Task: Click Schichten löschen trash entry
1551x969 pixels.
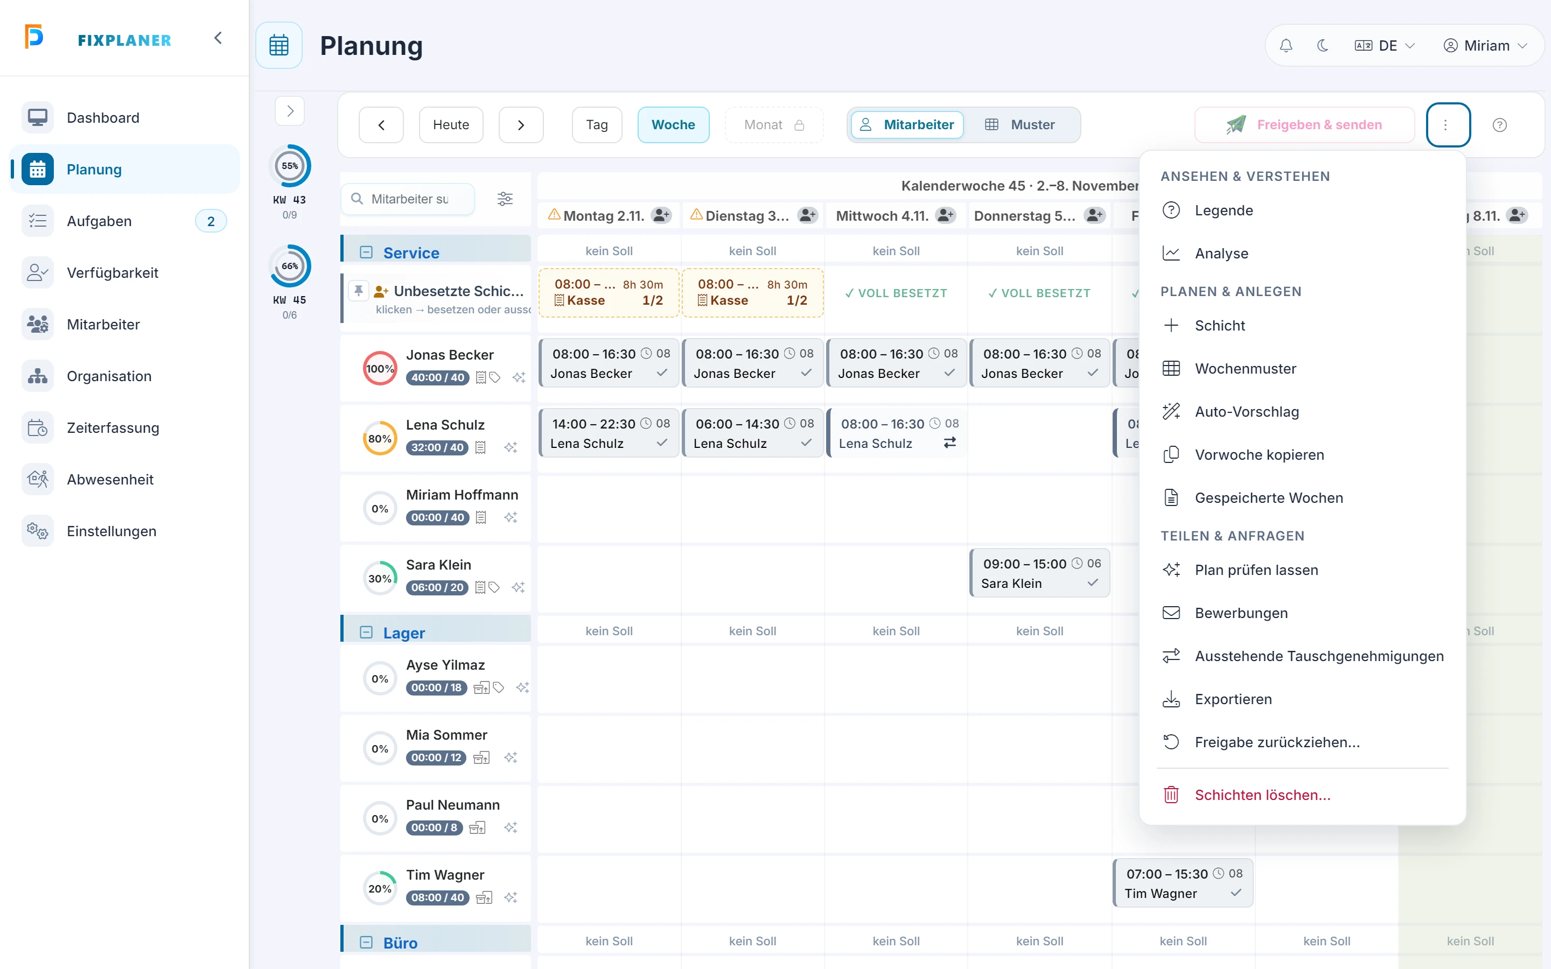Action: 1302,795
